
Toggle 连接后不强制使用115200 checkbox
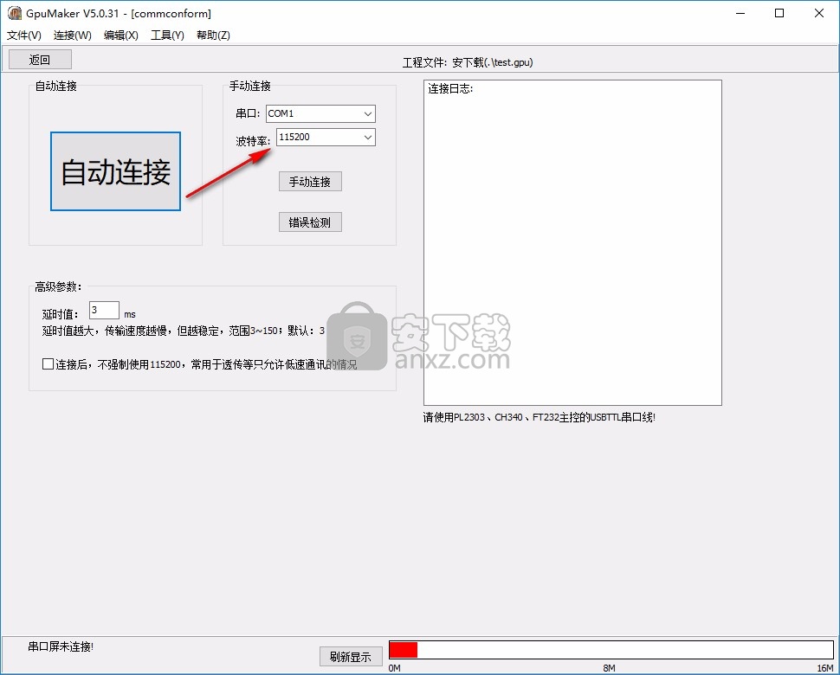[x=48, y=364]
